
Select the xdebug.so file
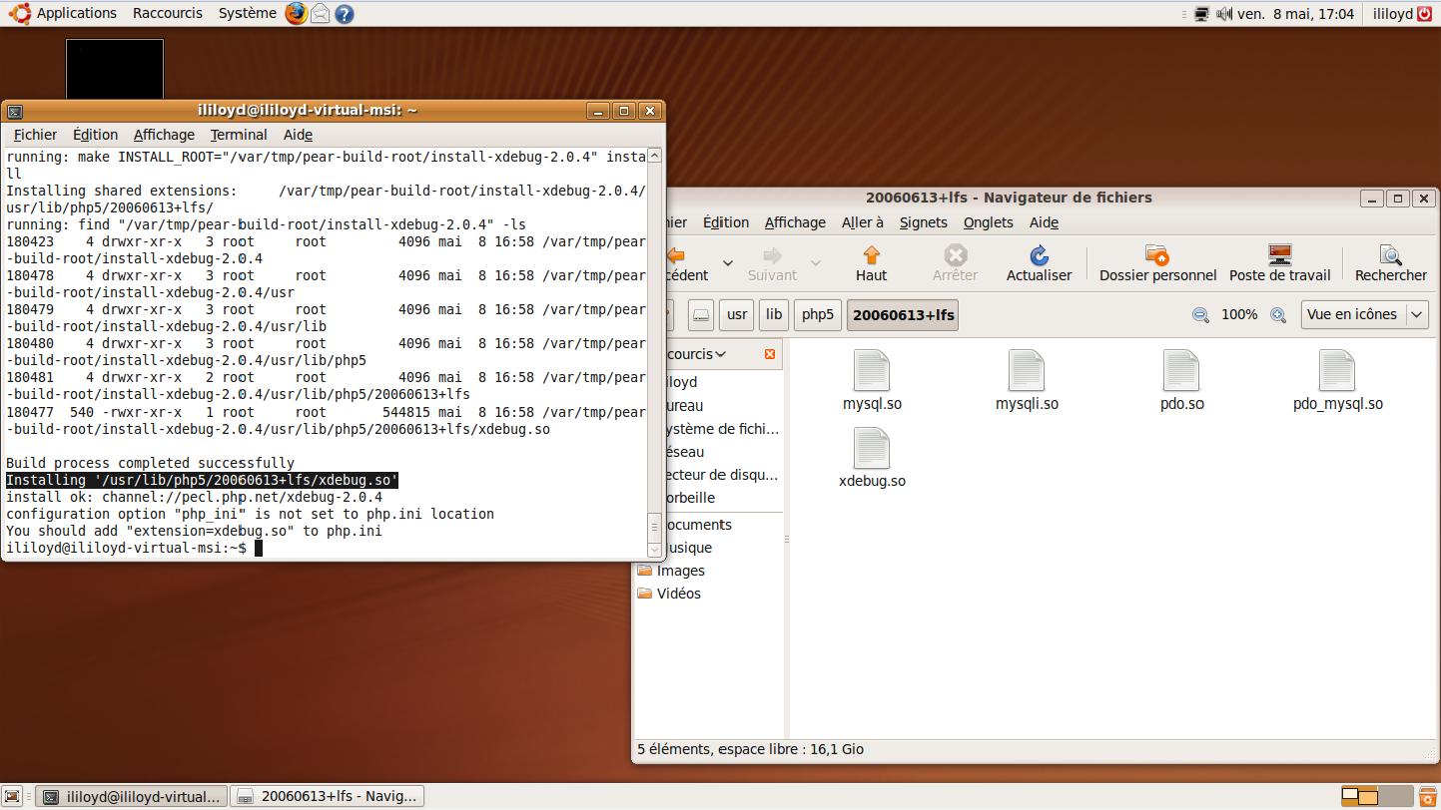[872, 449]
